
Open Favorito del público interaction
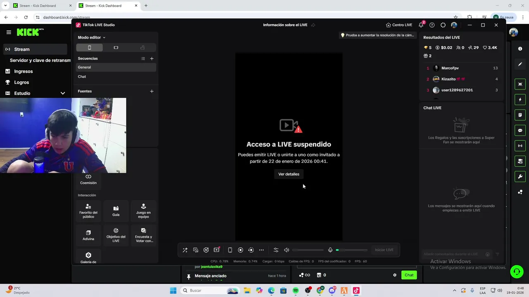coord(88,211)
